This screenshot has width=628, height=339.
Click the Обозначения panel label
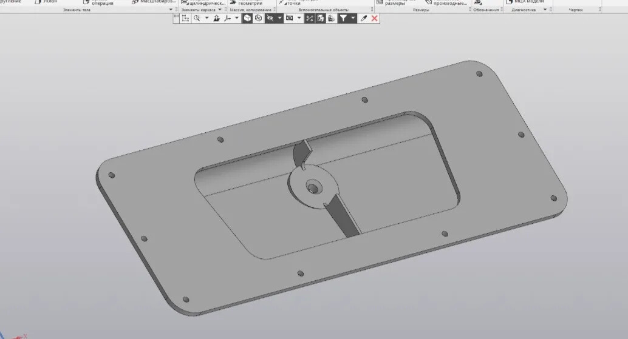point(486,10)
